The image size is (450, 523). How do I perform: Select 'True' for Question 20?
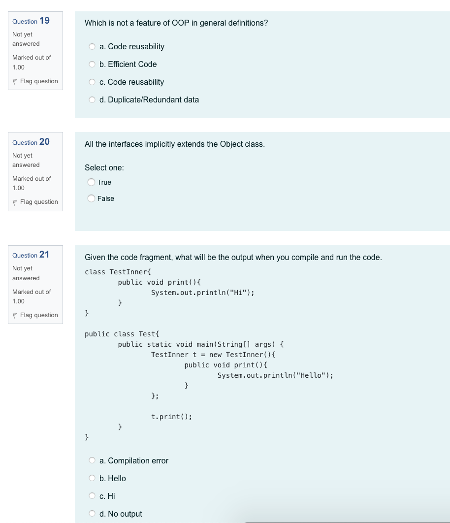(x=91, y=182)
